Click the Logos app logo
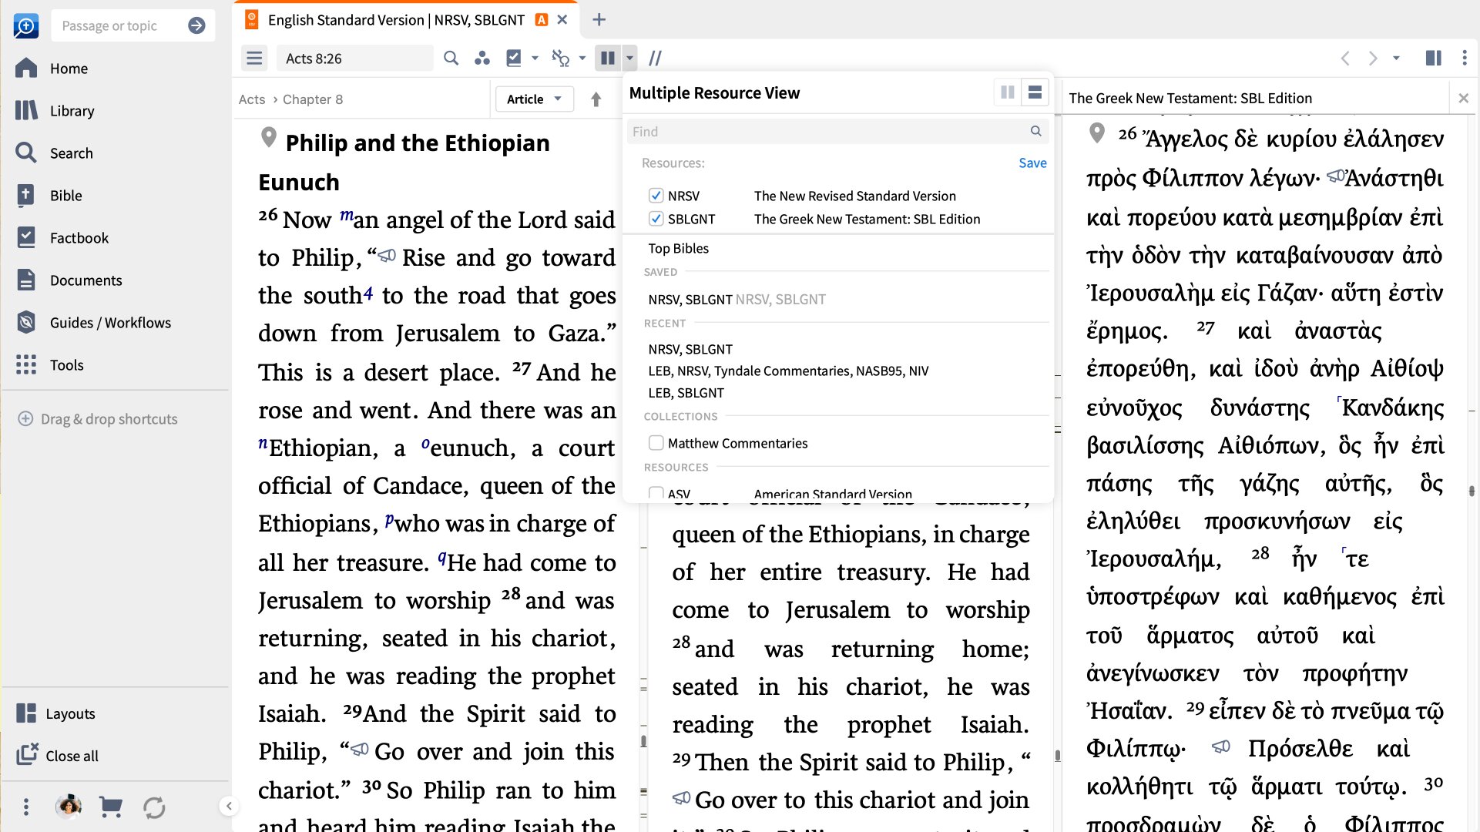 click(26, 25)
